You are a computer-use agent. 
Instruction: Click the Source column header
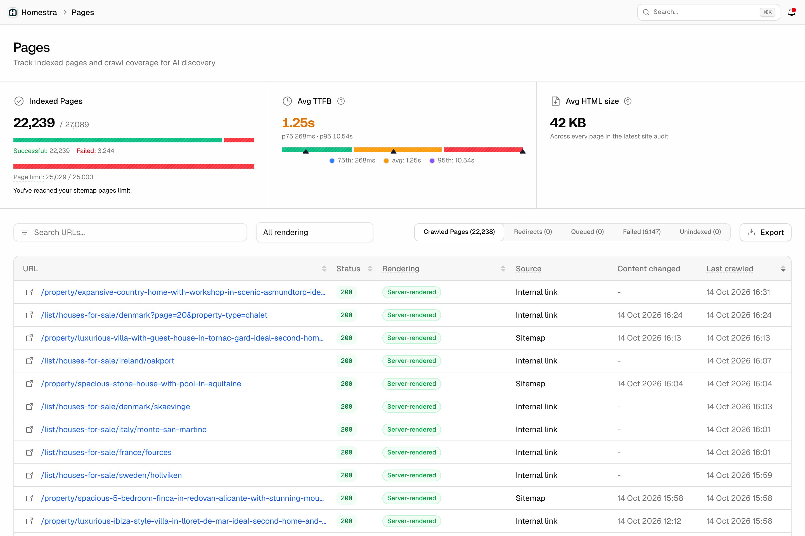point(529,269)
